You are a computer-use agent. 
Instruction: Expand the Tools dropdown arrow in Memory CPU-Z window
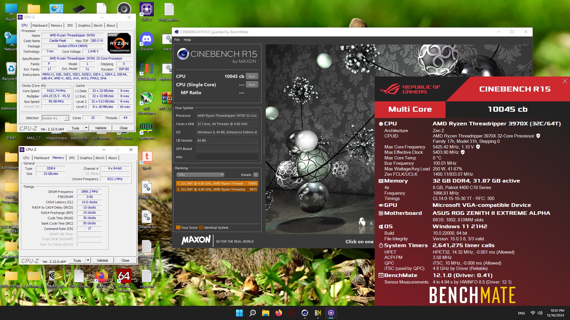(88, 260)
